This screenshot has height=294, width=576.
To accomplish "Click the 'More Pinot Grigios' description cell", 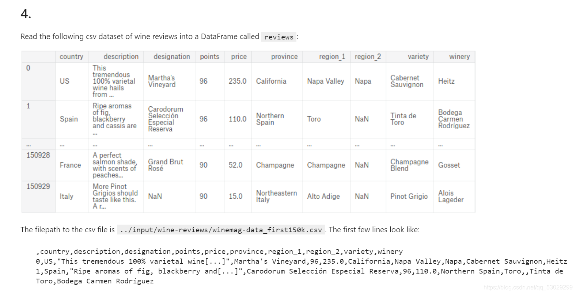I will pos(116,197).
